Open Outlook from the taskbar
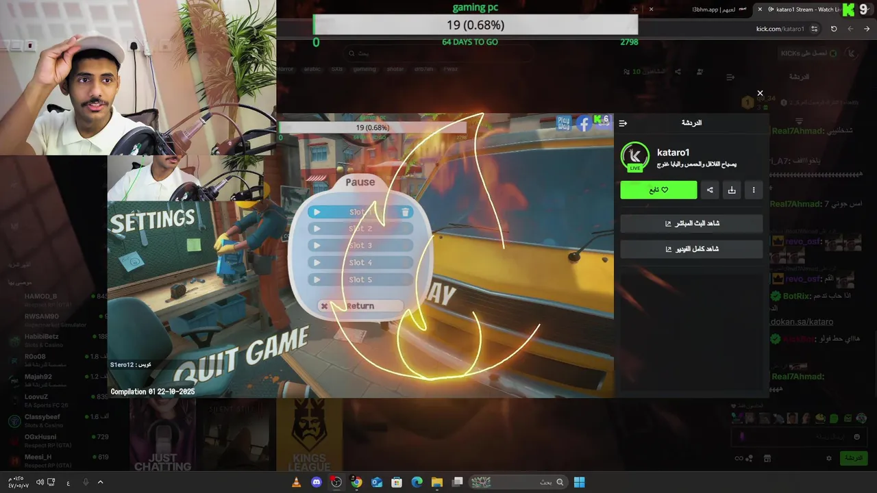The width and height of the screenshot is (877, 493). point(376,482)
